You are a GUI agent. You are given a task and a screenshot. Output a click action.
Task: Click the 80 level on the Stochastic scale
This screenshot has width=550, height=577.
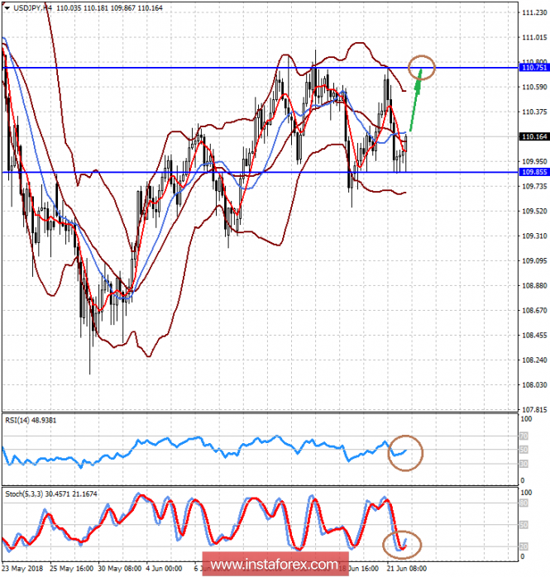(x=524, y=503)
